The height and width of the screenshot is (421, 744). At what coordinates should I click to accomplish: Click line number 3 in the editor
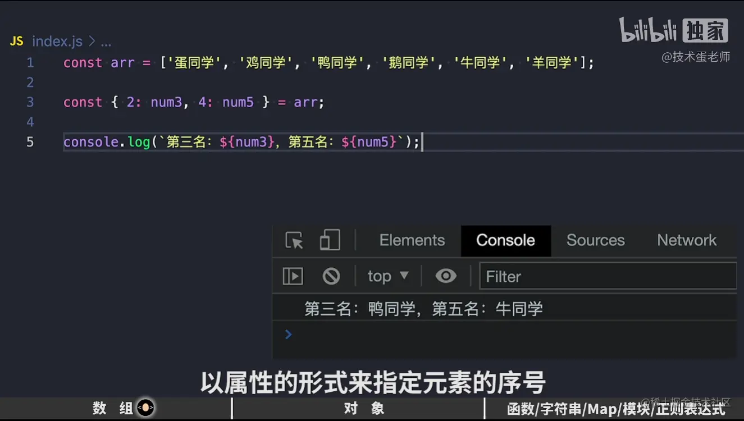click(30, 102)
